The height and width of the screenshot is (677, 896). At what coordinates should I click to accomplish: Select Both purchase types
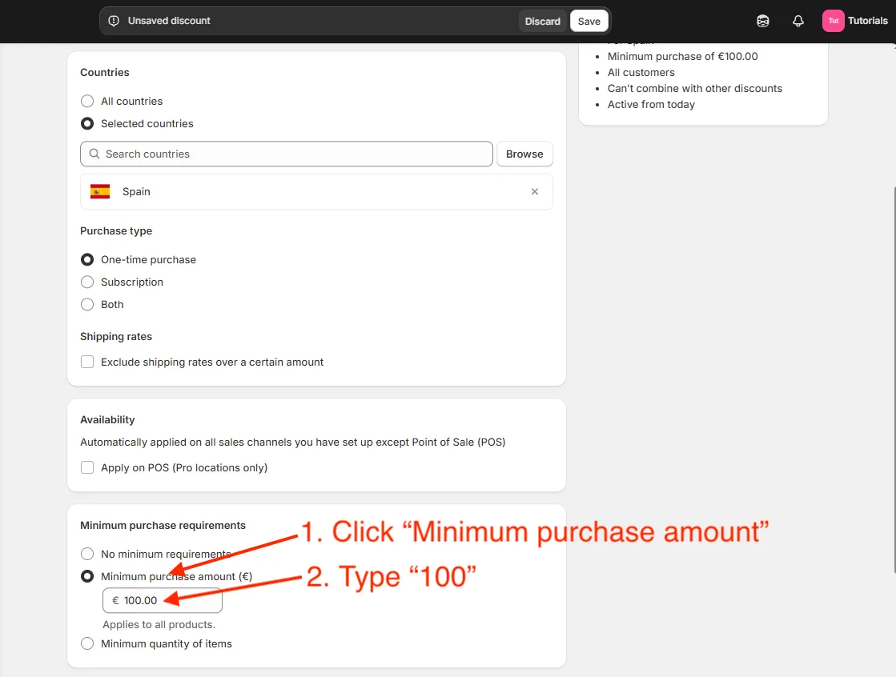86,304
